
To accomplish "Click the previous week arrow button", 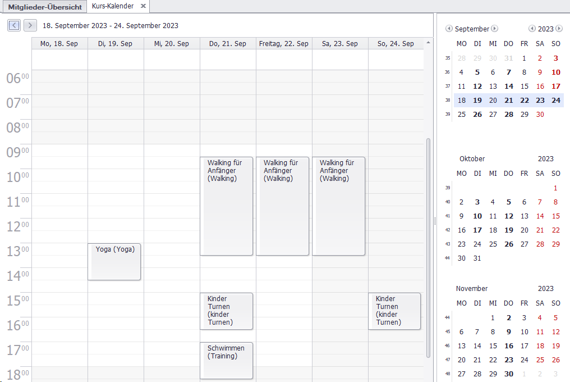I will coord(14,25).
